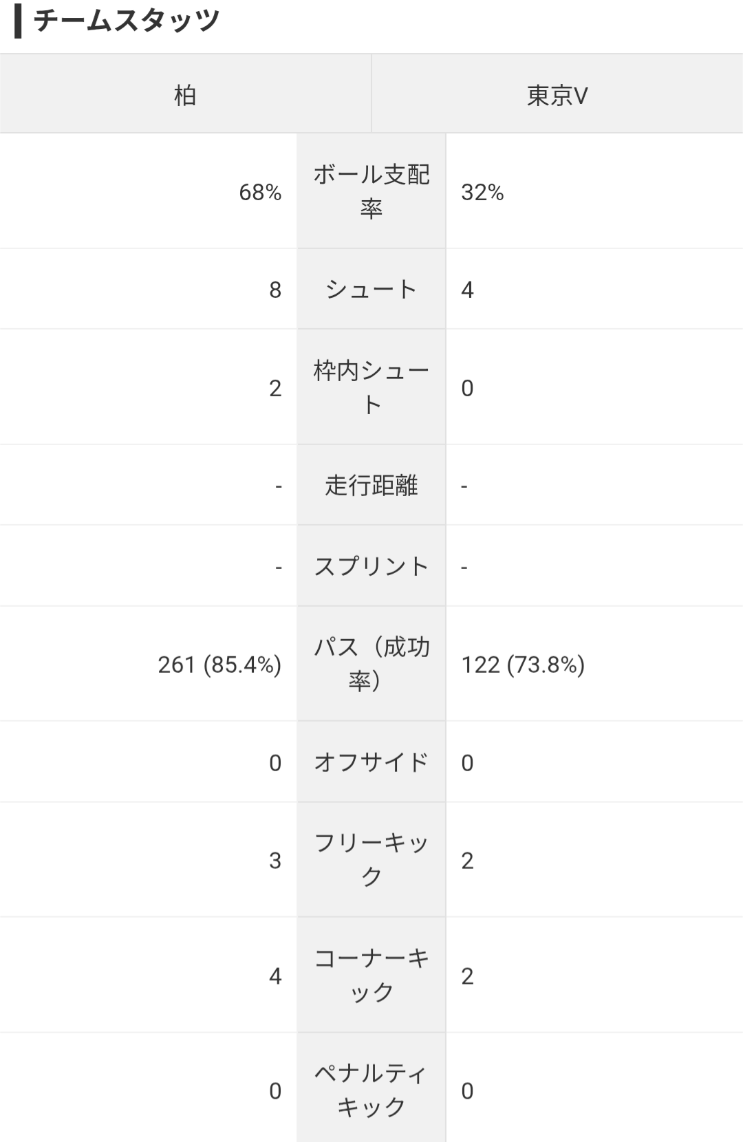
Task: Click the コーナーキック stat label
Action: (x=371, y=975)
